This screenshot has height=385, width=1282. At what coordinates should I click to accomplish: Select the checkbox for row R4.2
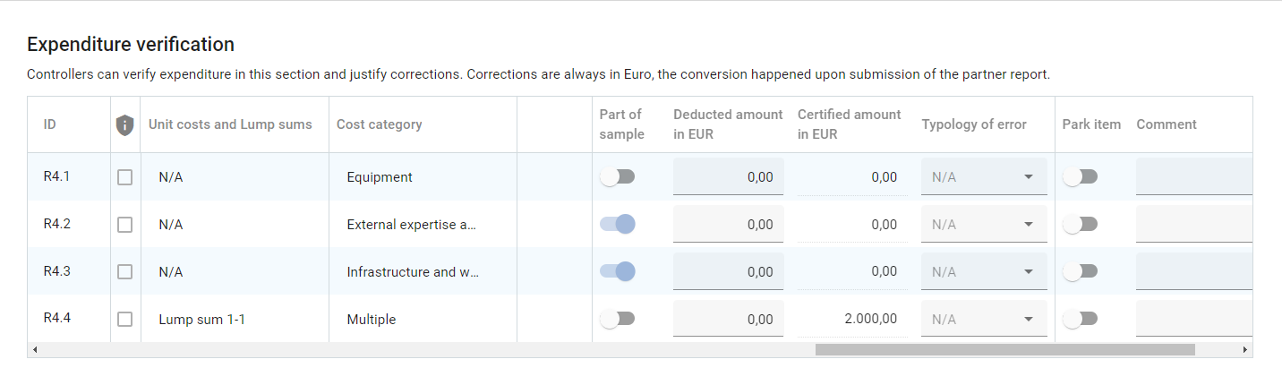click(125, 225)
